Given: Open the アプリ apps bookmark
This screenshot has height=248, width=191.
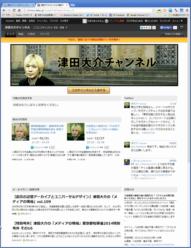Looking at the screenshot, I should pos(6,15).
